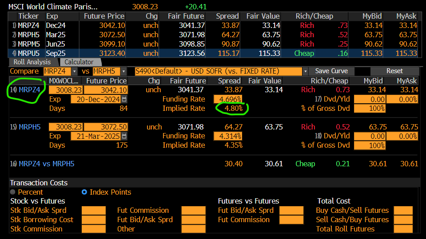
Task: Click the Sell Cash/Buy Futures cost box
Action: tap(403, 220)
